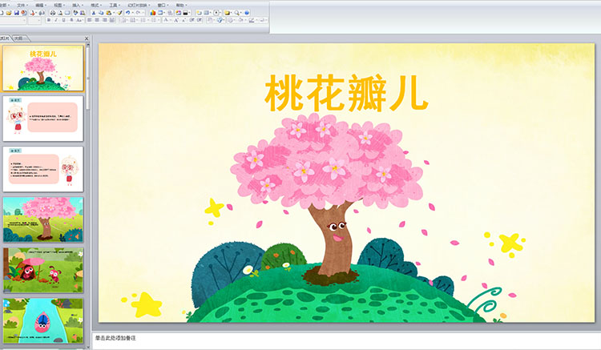Screen dimensions: 601x350
Task: Open the 窗口 (Window) menu
Action: point(163,6)
